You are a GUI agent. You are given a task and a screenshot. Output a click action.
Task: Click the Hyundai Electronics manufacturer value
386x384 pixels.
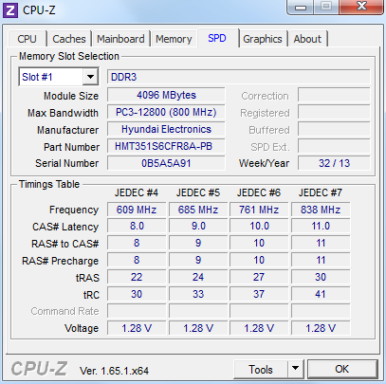166,129
